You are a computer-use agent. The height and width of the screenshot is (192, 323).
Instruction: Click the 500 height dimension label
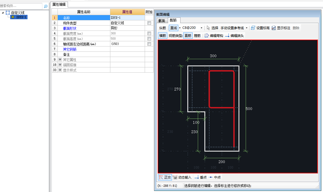249,109
